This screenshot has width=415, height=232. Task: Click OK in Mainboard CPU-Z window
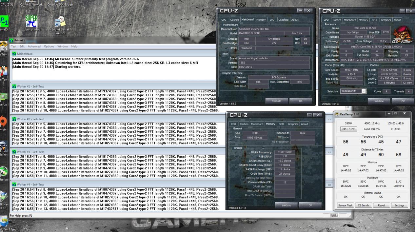tap(301, 101)
